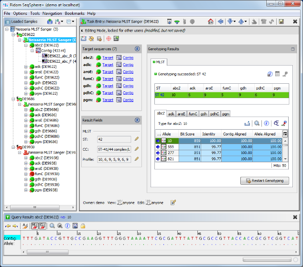Click the Home icon in task toolbar
The height and width of the screenshot is (267, 303).
pyautogui.click(x=210, y=22)
